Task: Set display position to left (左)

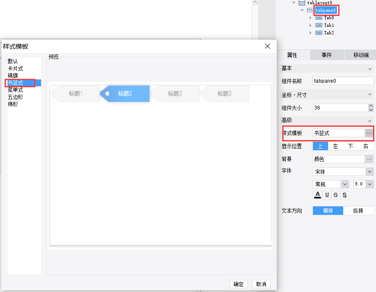Action: point(335,146)
